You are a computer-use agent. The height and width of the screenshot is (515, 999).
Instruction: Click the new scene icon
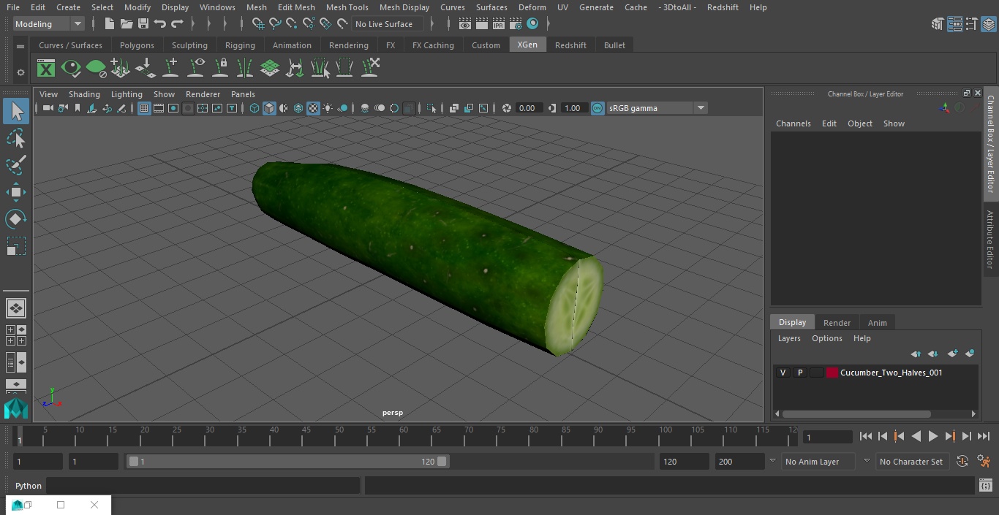[110, 24]
